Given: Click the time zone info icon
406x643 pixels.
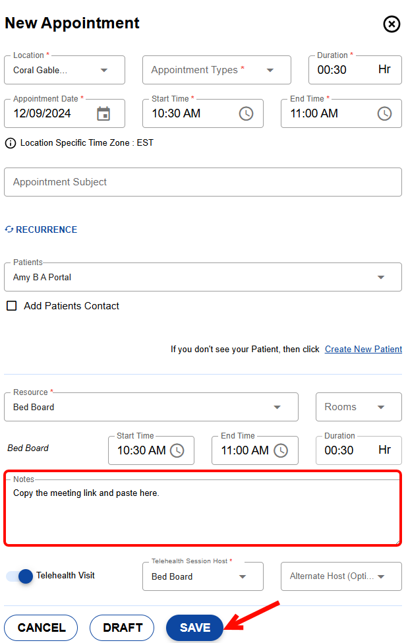Looking at the screenshot, I should tap(11, 143).
